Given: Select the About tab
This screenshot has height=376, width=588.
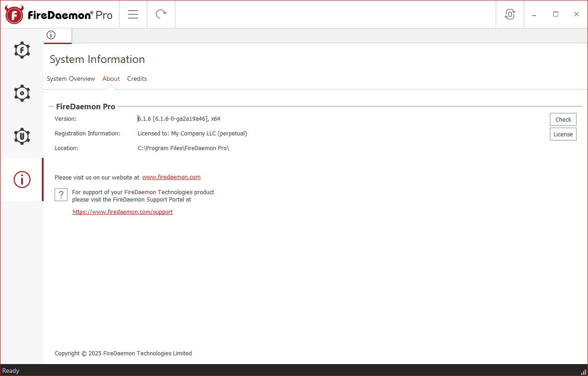Looking at the screenshot, I should tap(111, 79).
